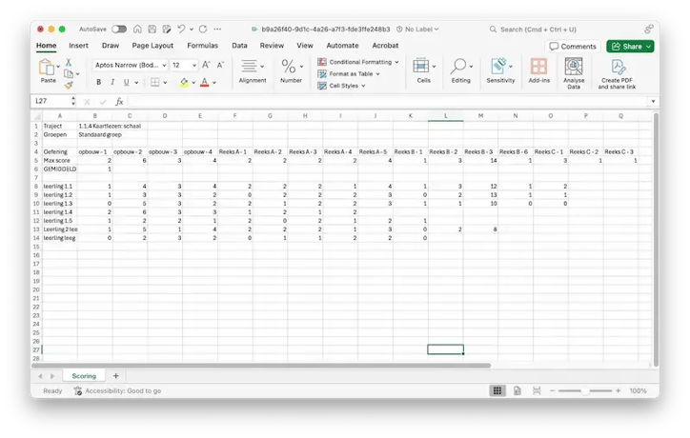Switch to Page Layout view icon
The height and width of the screenshot is (438, 690).
coord(517,390)
